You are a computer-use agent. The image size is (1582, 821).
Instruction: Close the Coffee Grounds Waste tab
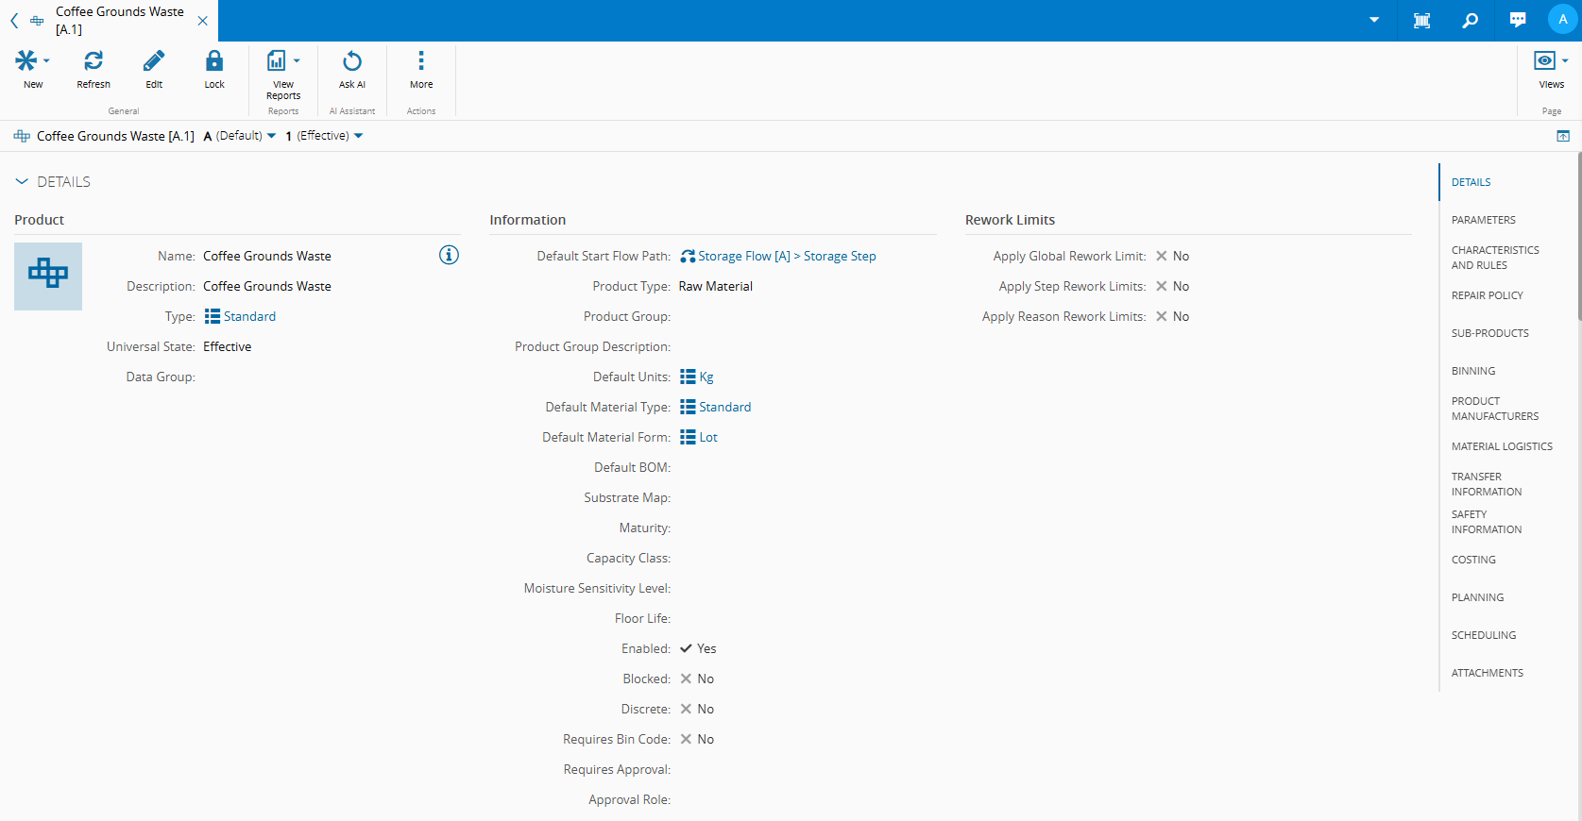202,21
